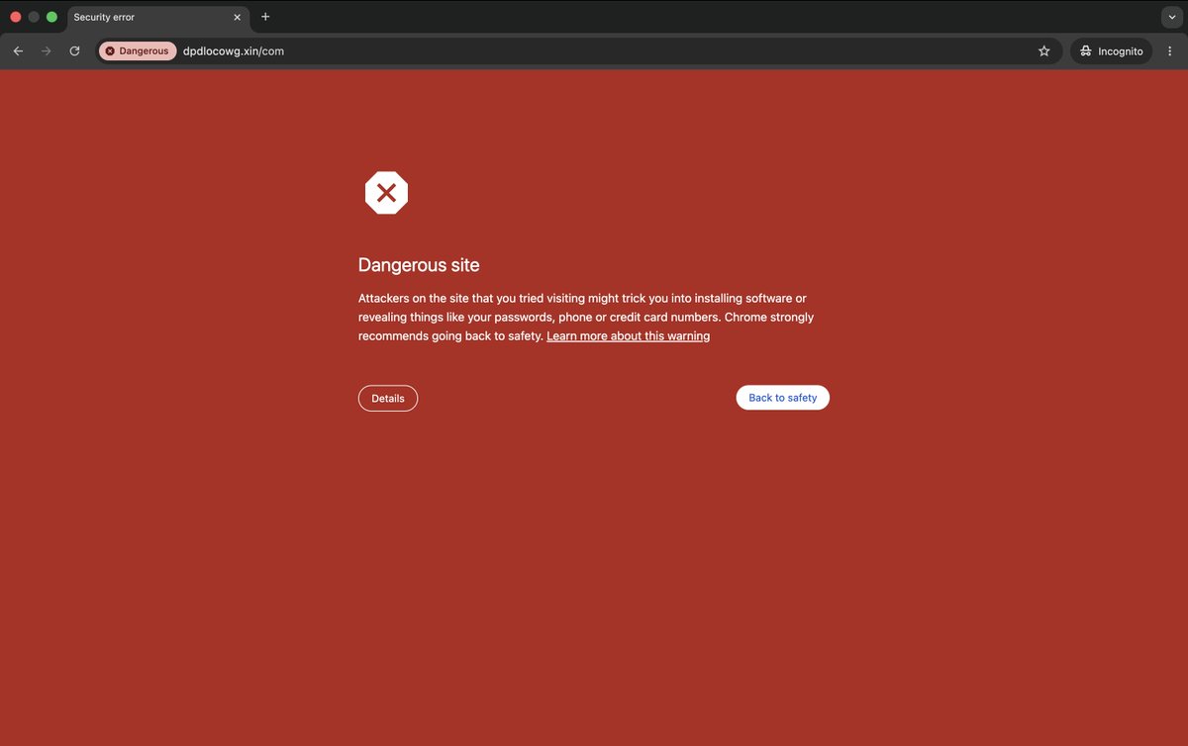This screenshot has height=746, width=1188.
Task: Close the Security error tab
Action: (x=237, y=17)
